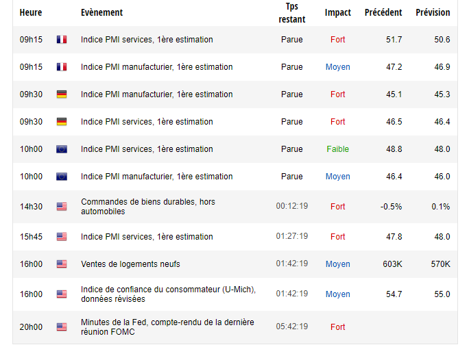Open Commandes de biens durables event
This screenshot has width=469, height=358.
point(147,206)
